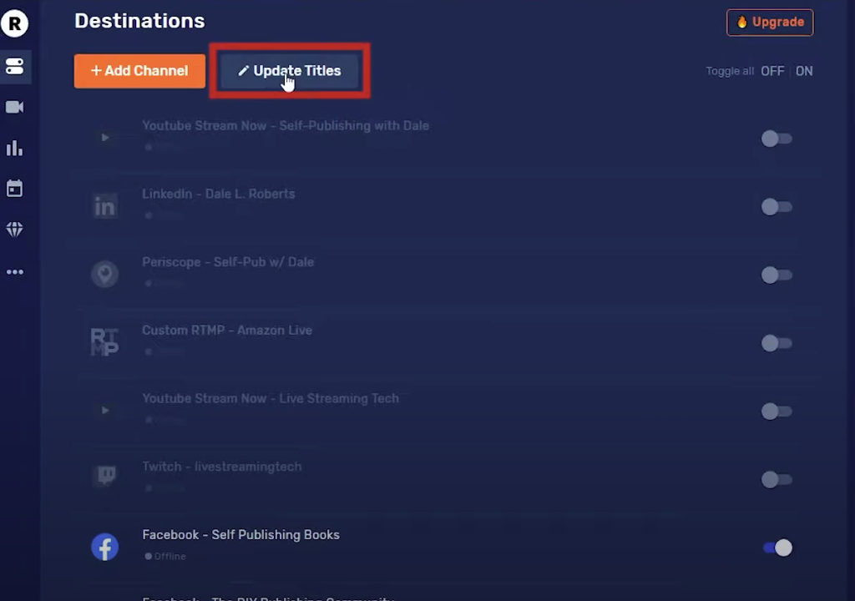Expand the Youtube Self-Publishing with Dale row

pos(104,138)
